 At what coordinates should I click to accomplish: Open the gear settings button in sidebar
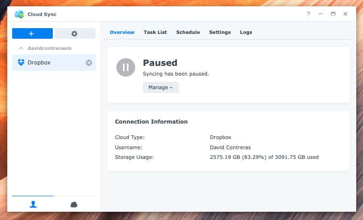(x=75, y=33)
